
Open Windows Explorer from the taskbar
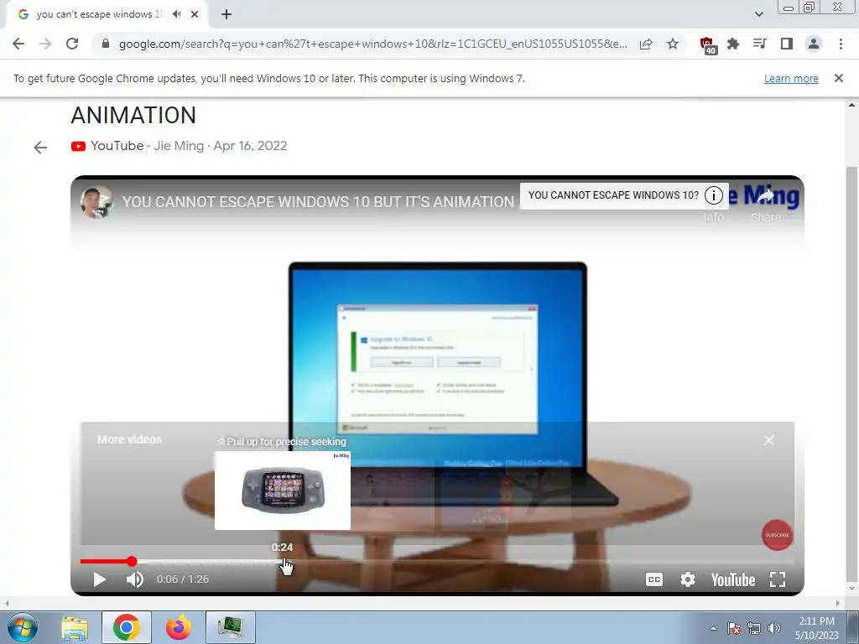pos(75,627)
